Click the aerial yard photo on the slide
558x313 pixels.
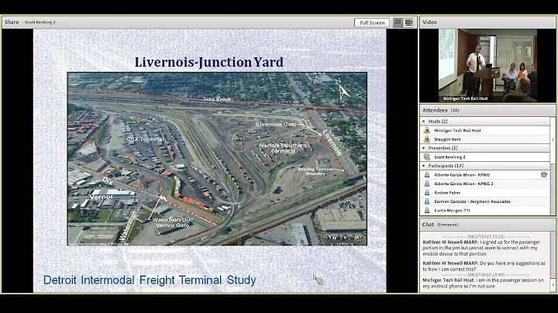click(217, 159)
